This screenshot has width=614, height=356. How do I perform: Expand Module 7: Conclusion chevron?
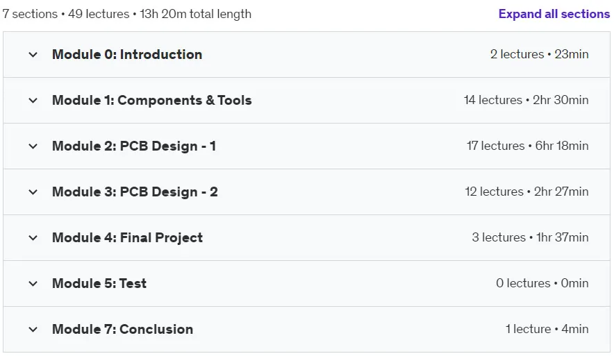[x=33, y=330]
